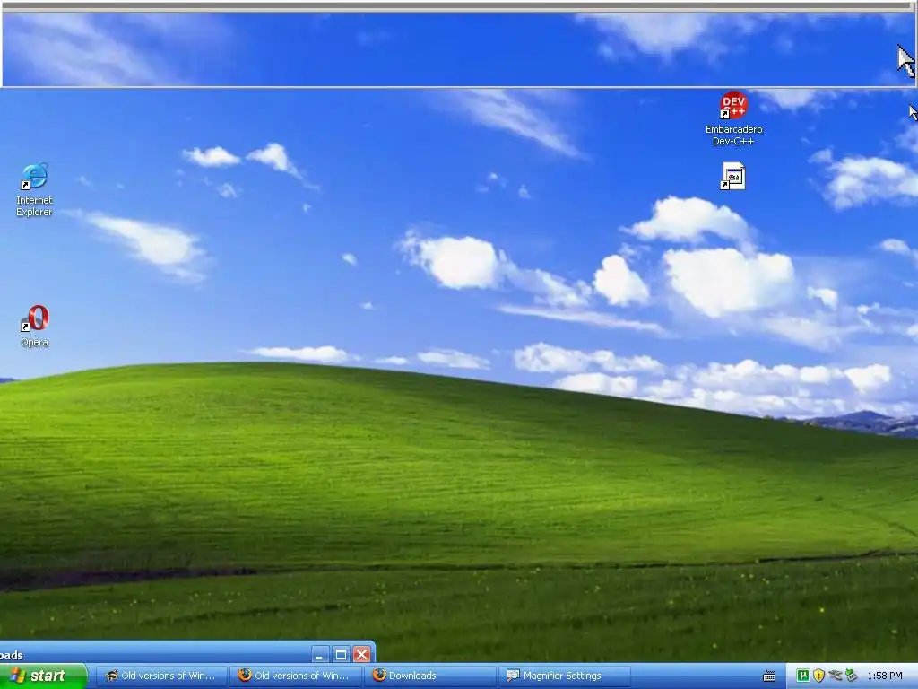Maximize the Downloads window
918x689 pixels.
pos(341,654)
